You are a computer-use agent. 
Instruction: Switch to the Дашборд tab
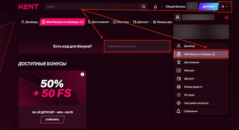(29, 22)
